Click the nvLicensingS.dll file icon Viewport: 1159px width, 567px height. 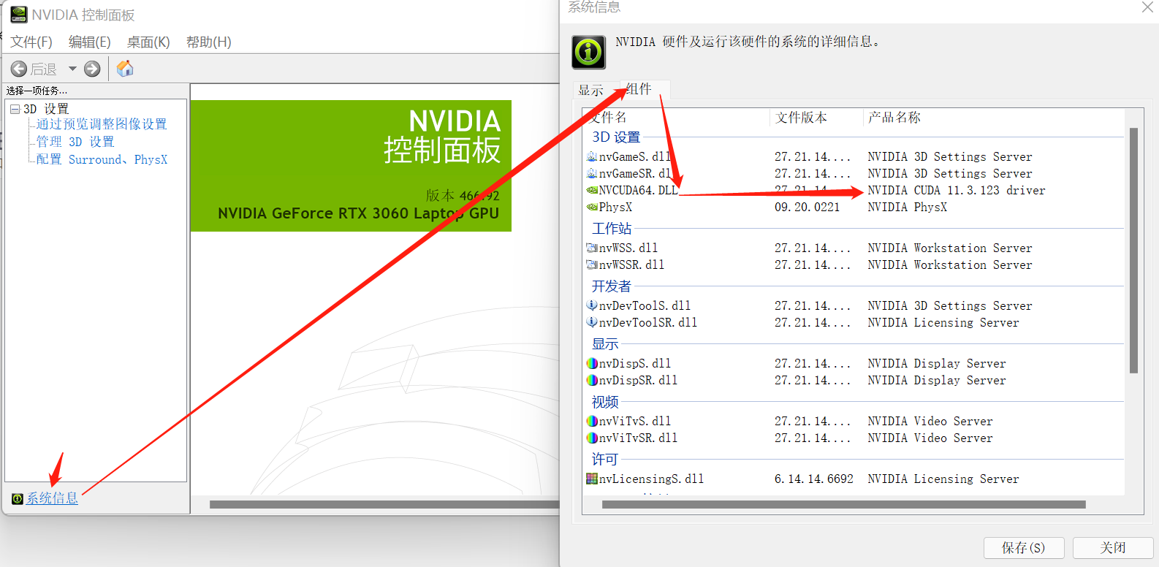tap(592, 479)
